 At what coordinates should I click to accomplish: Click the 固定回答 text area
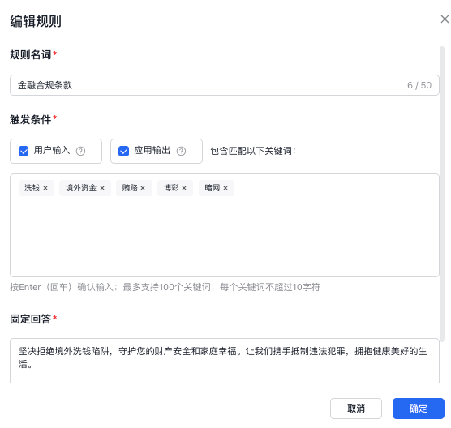pyautogui.click(x=225, y=361)
